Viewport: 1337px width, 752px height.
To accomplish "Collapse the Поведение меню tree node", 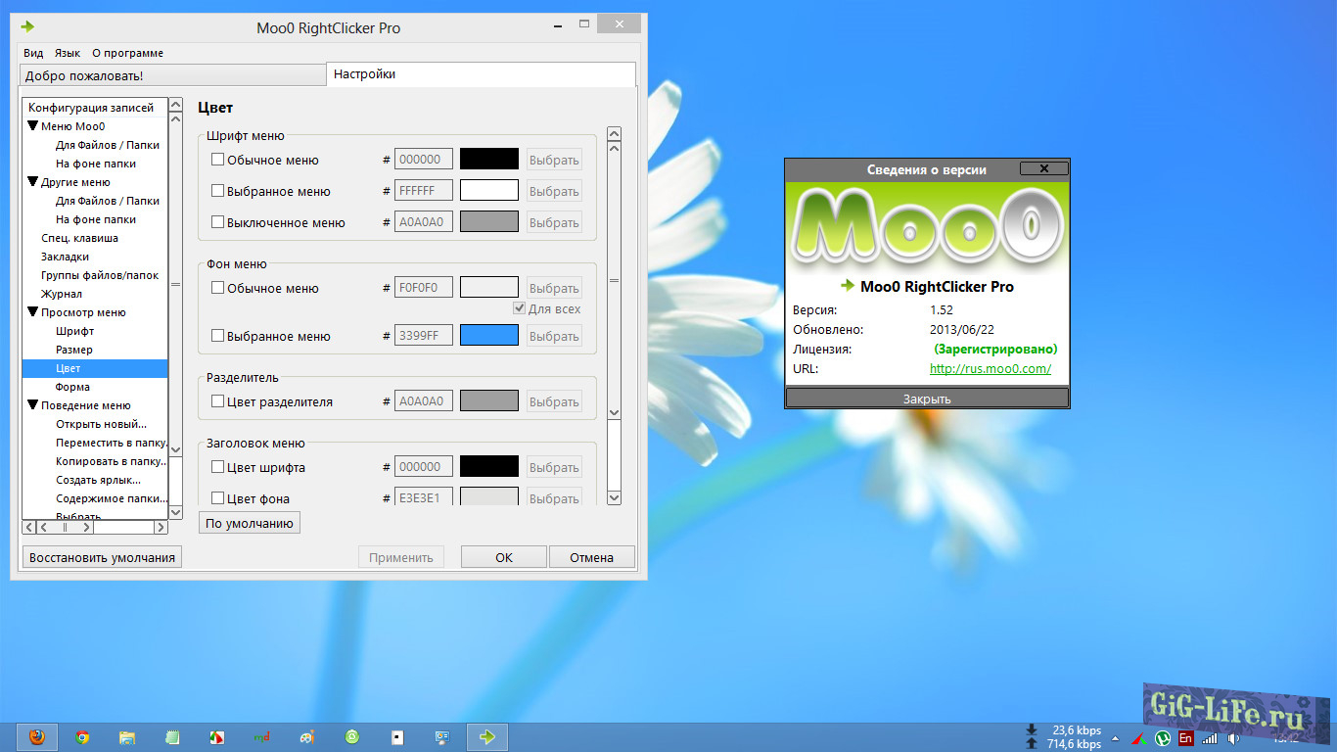I will [x=32, y=405].
